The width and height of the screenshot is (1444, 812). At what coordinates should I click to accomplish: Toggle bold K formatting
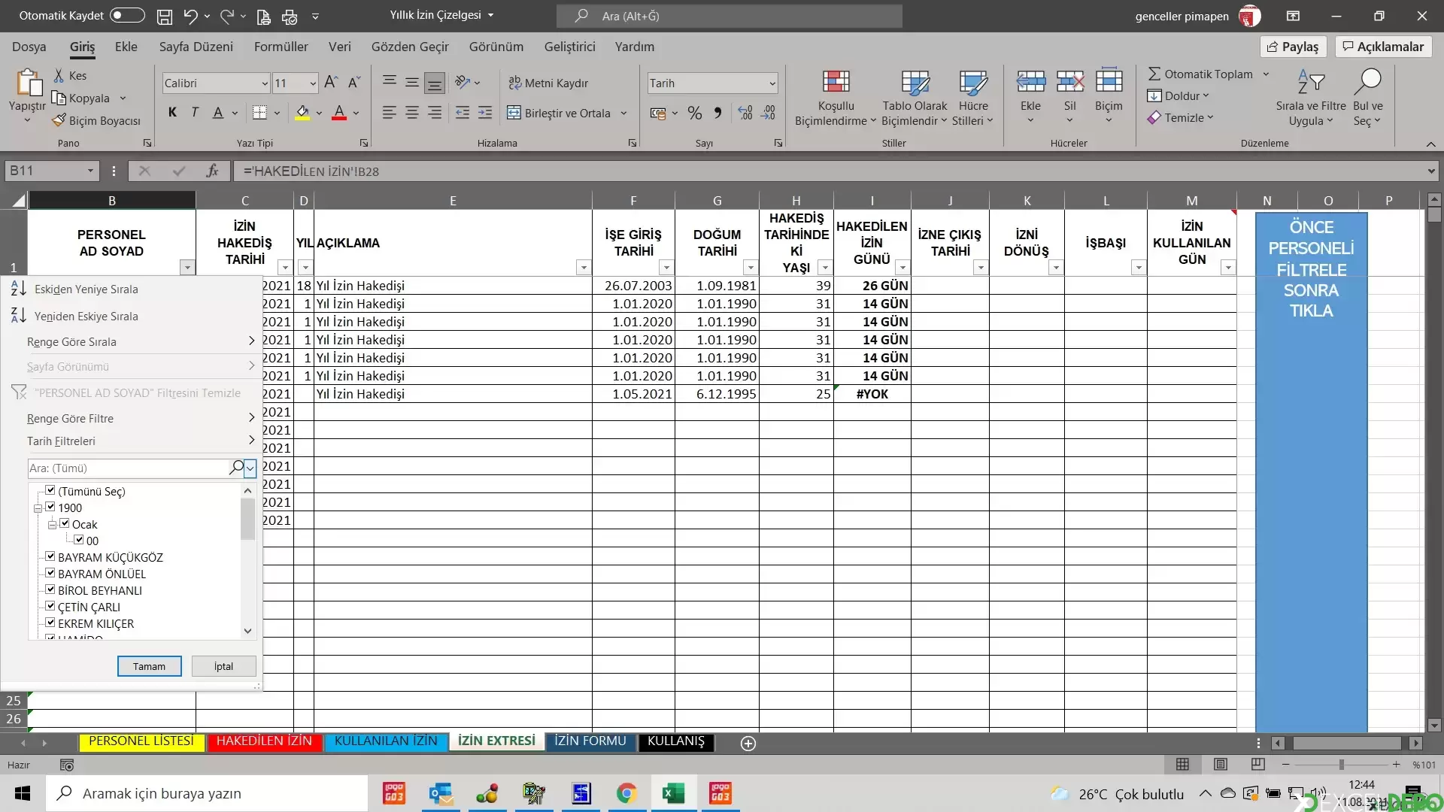point(172,113)
